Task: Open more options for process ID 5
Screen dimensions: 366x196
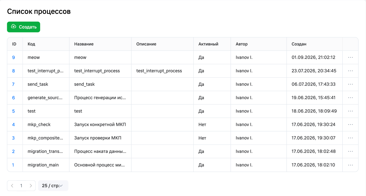Action: [350, 111]
